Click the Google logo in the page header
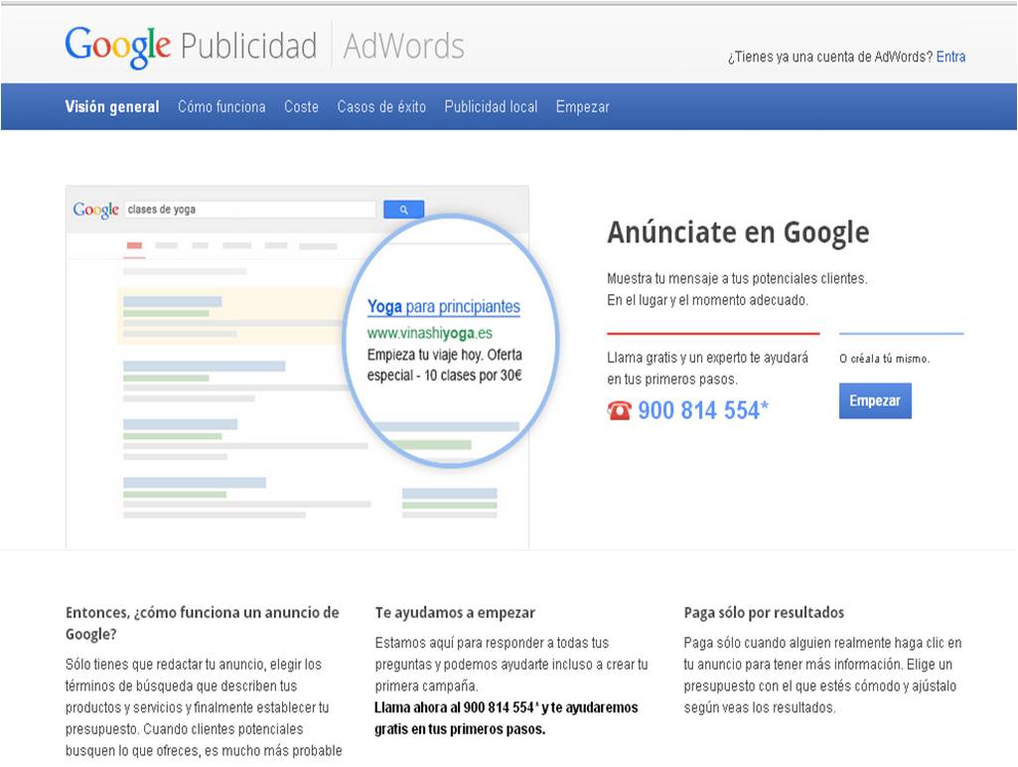 (118, 47)
